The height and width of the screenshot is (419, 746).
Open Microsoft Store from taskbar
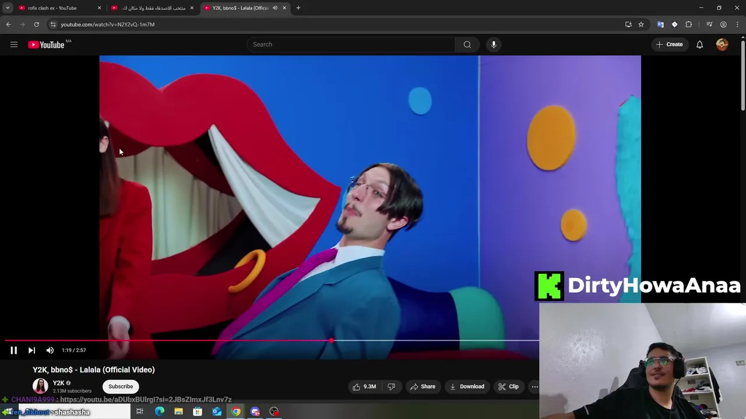(x=198, y=411)
